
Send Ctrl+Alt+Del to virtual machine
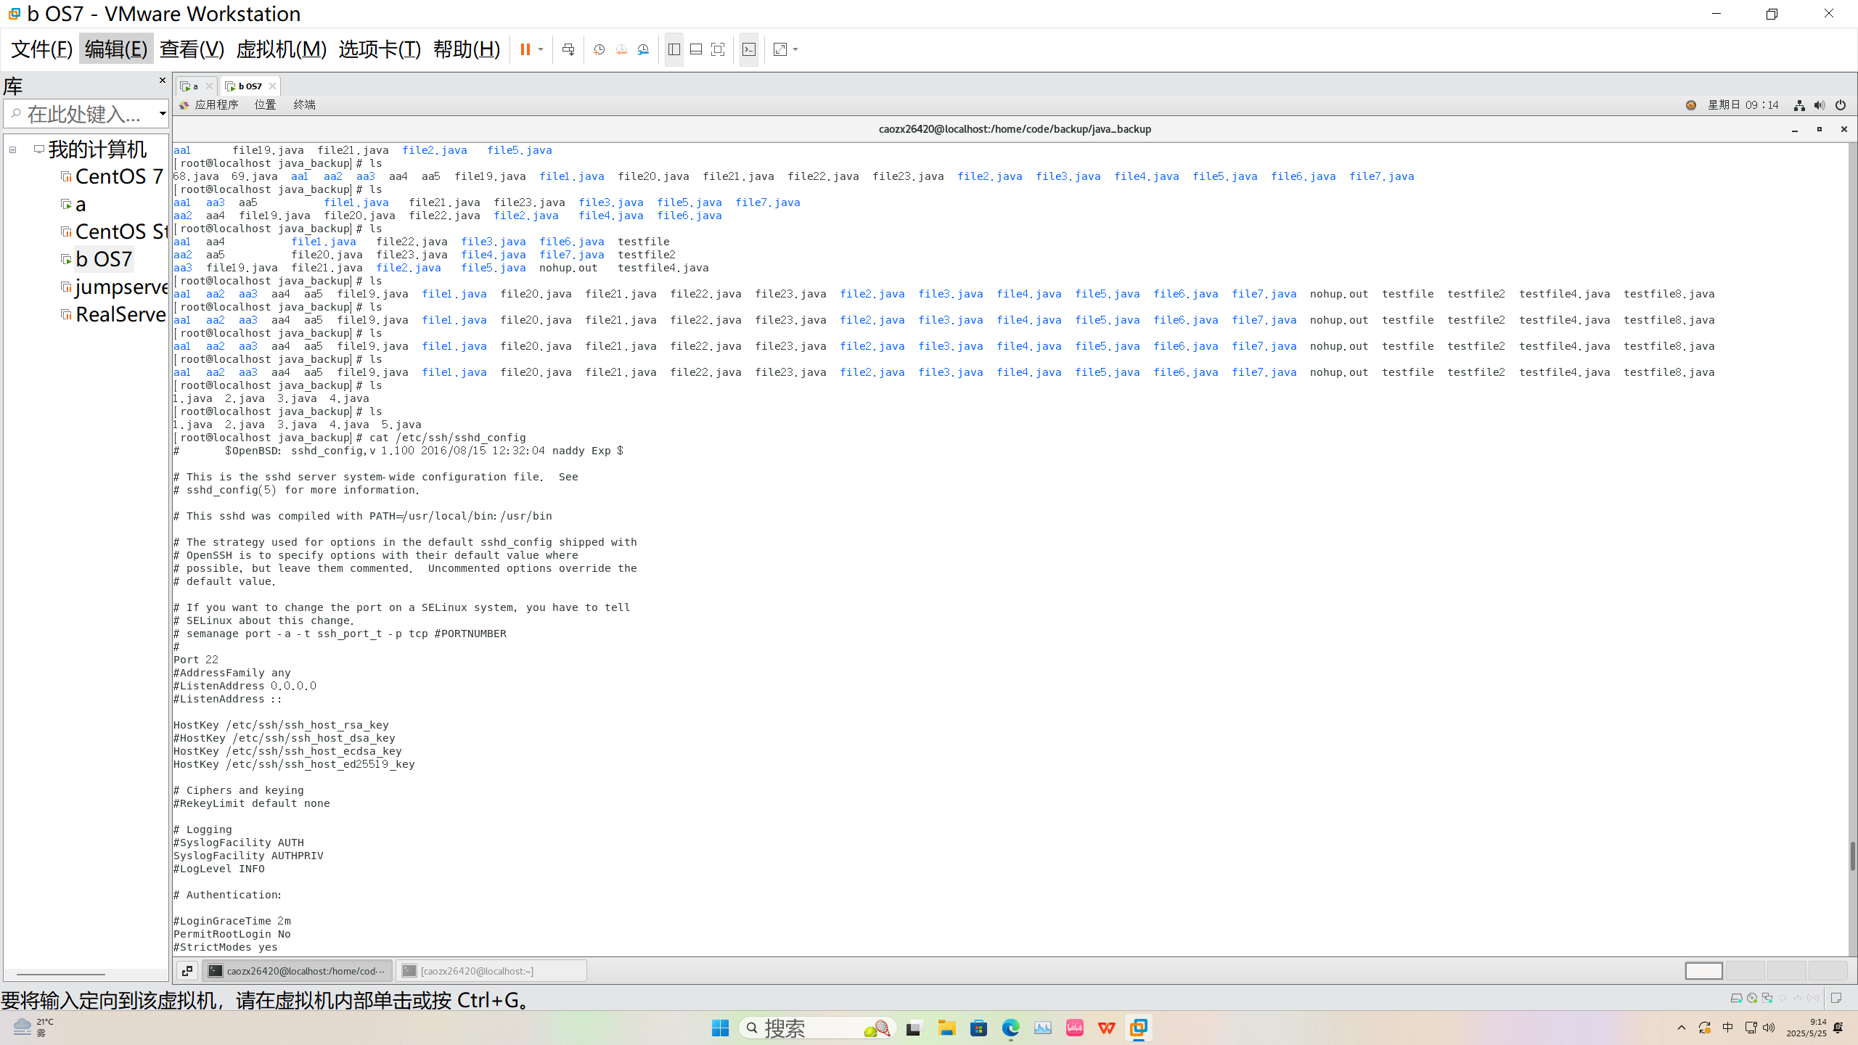tap(568, 49)
